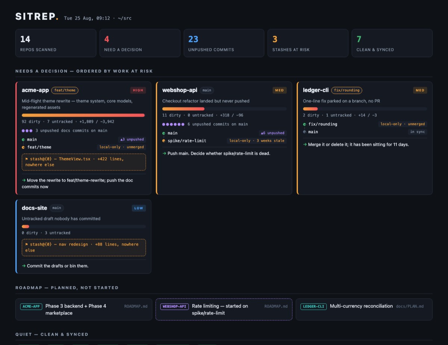Select the feat/theme pill beside acme-app title

pyautogui.click(x=65, y=90)
